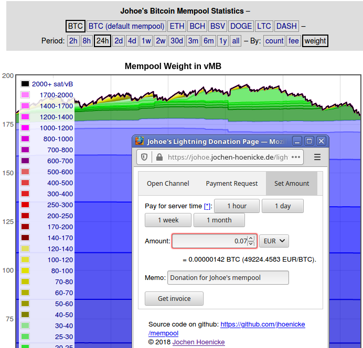The width and height of the screenshot is (363, 348).
Task: Switch to the BSV mempool
Action: (x=217, y=26)
